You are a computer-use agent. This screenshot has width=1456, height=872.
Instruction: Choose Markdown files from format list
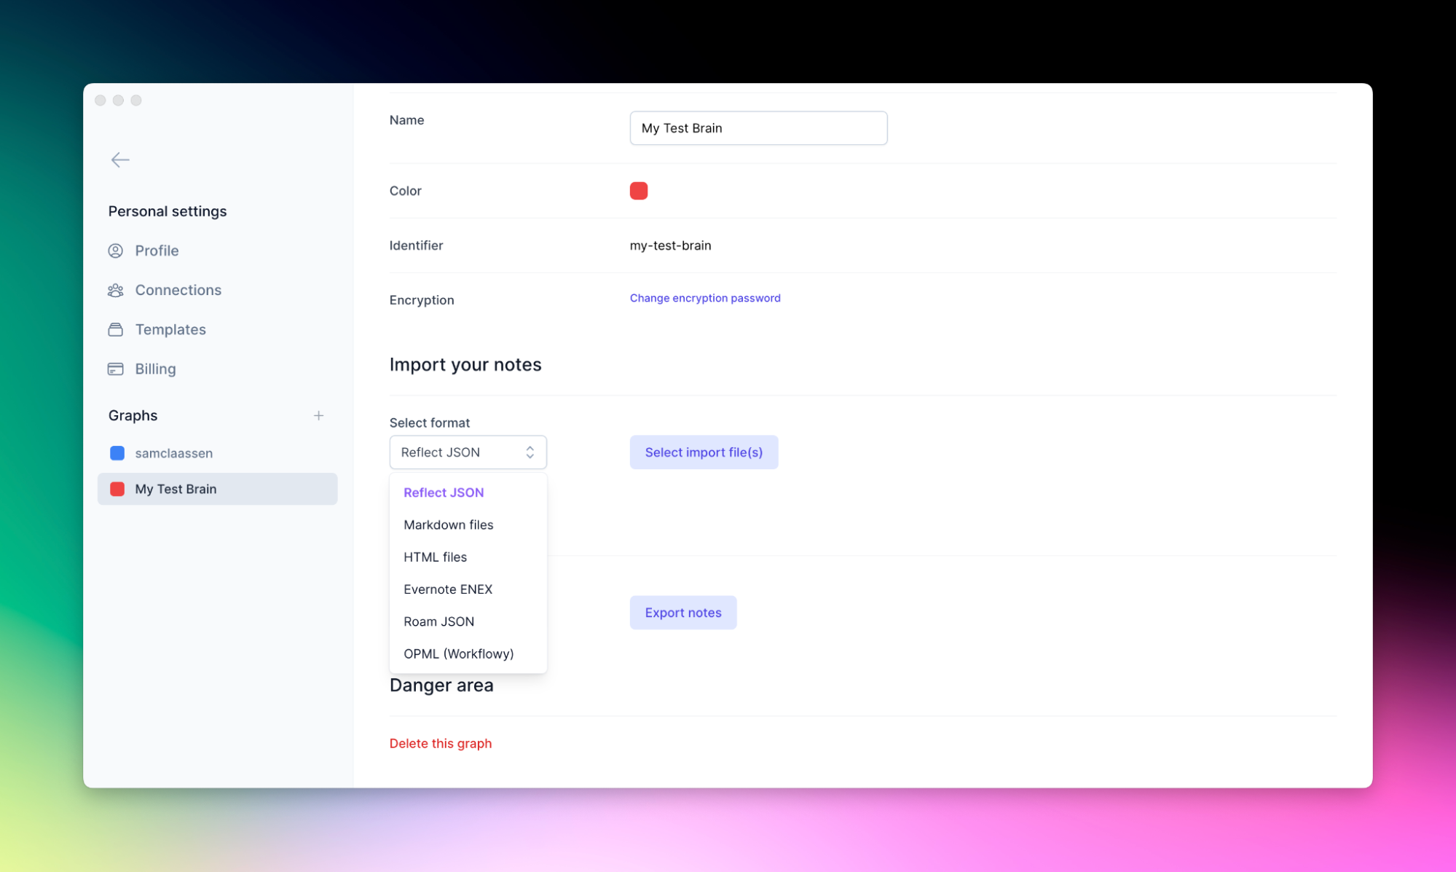pos(448,525)
